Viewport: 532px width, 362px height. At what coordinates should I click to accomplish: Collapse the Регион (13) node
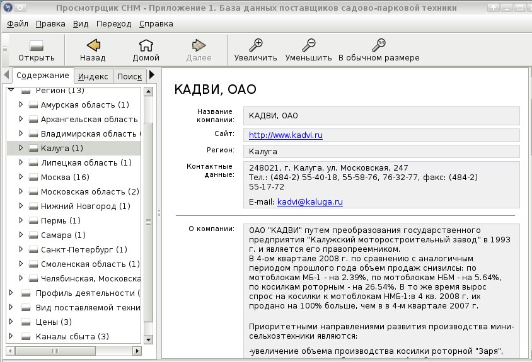(x=11, y=90)
